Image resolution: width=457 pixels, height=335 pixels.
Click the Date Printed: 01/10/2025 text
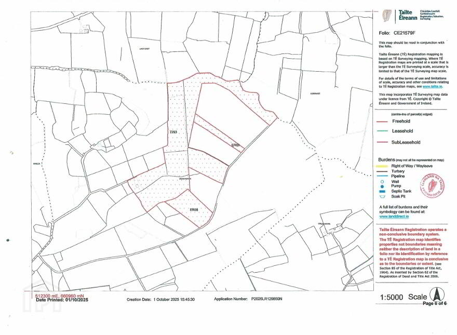click(x=62, y=300)
